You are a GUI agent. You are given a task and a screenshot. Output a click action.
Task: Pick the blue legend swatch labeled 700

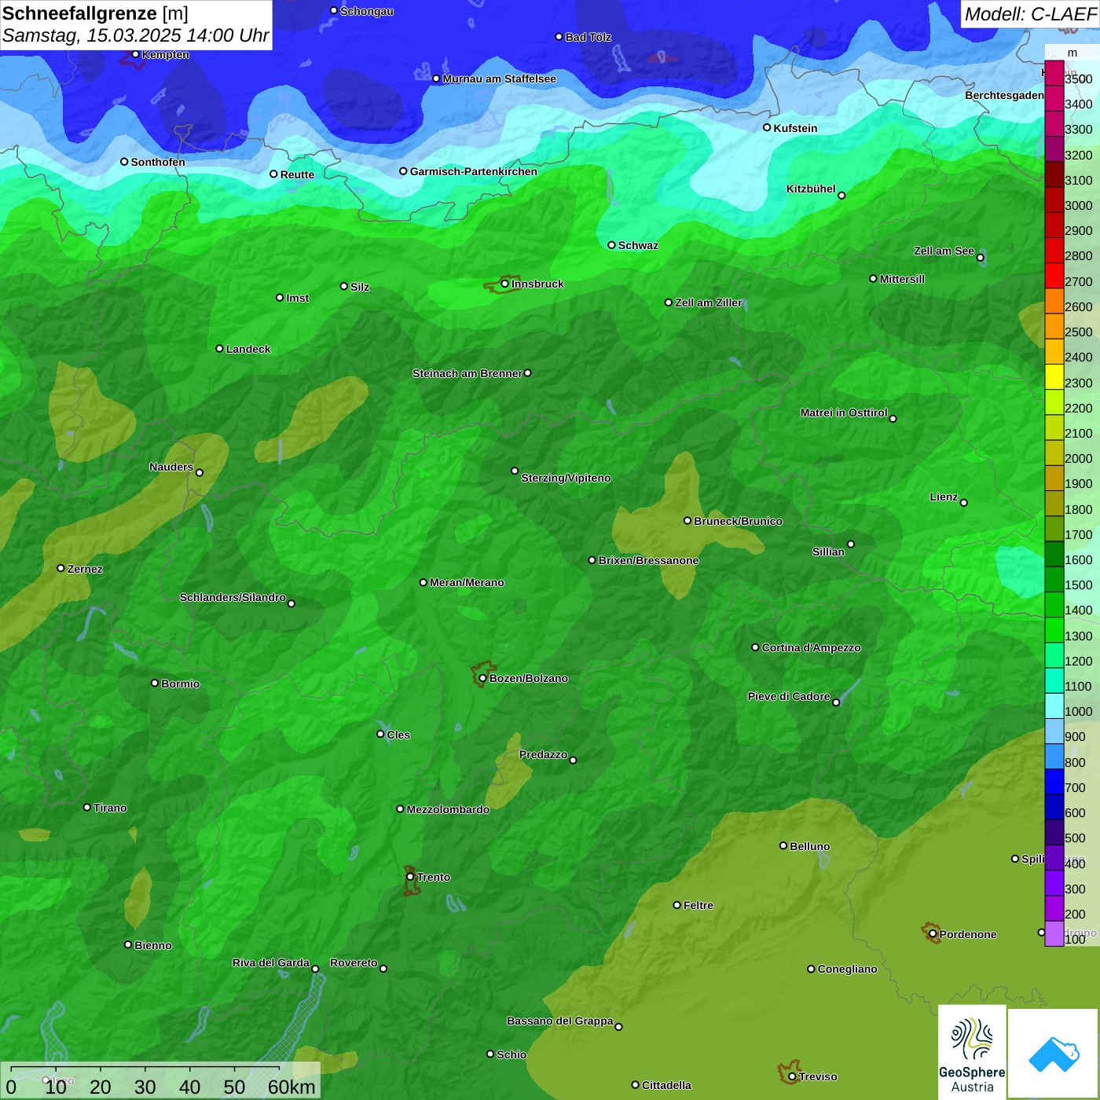tap(1054, 782)
